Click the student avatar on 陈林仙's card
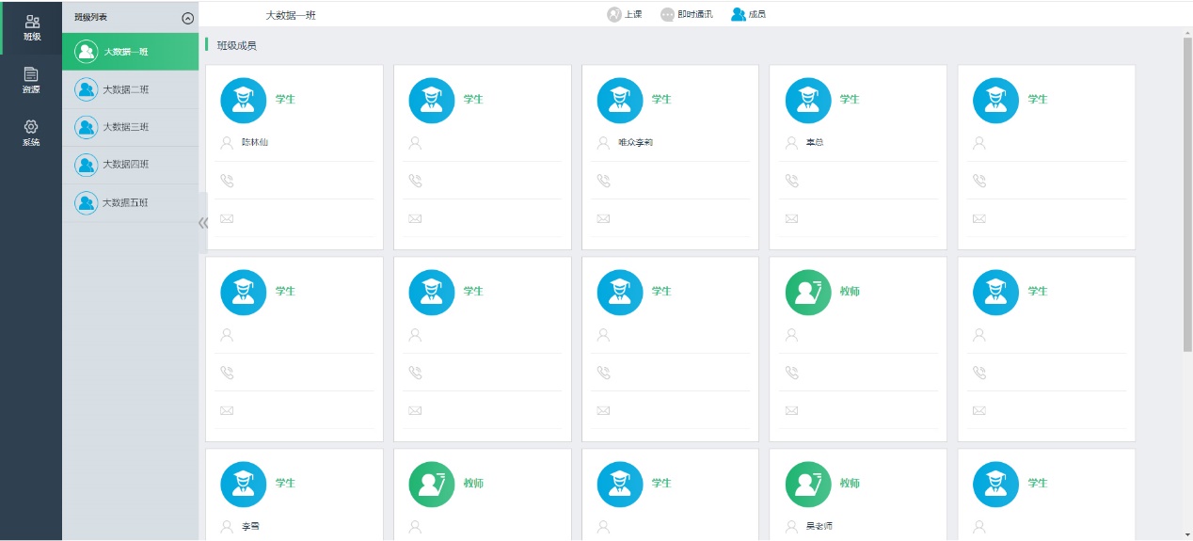1193x541 pixels. 244,100
